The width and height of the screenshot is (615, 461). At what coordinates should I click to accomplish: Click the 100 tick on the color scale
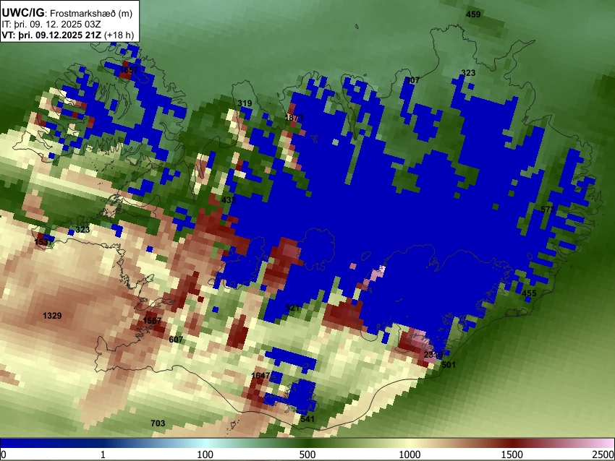pos(205,454)
